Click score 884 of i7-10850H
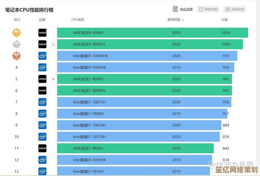260x176 pixels. (x=226, y=125)
